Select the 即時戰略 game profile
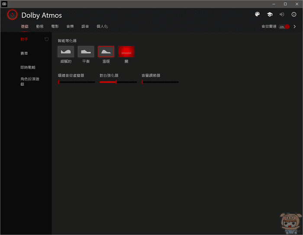 [28, 68]
